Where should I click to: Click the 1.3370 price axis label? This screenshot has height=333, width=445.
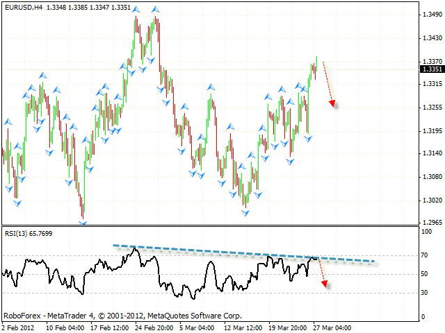point(432,62)
